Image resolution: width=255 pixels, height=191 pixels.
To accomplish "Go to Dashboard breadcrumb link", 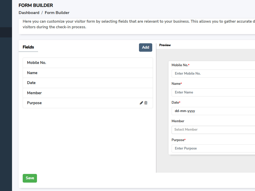I will (x=29, y=13).
